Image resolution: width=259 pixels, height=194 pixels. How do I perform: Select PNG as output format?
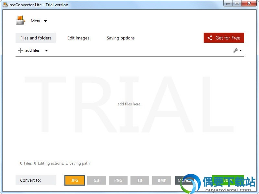[118, 180]
